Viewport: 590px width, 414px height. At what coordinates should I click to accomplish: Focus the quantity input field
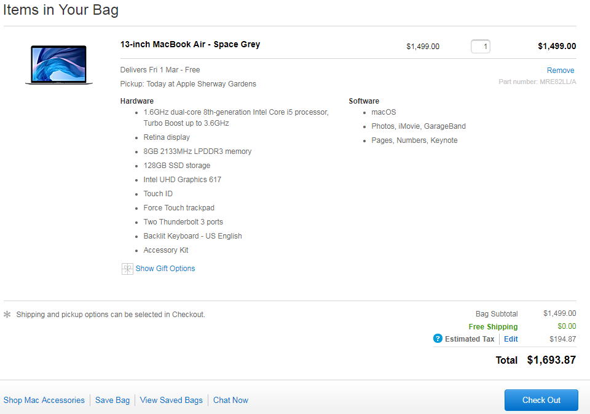[480, 46]
